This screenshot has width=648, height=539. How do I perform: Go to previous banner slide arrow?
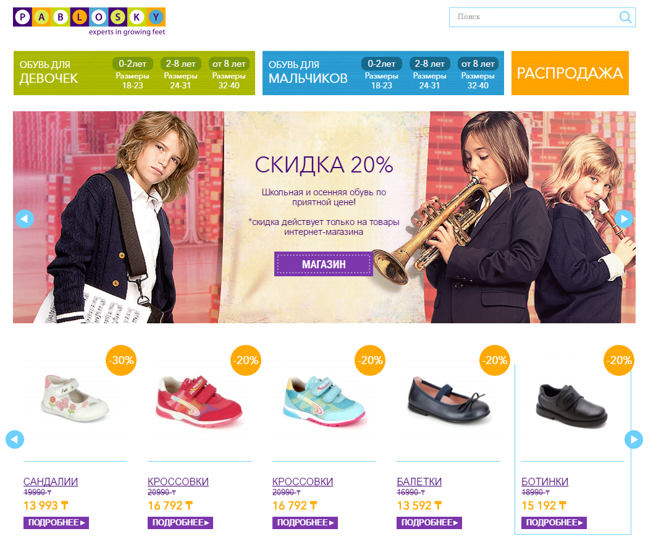pyautogui.click(x=24, y=219)
